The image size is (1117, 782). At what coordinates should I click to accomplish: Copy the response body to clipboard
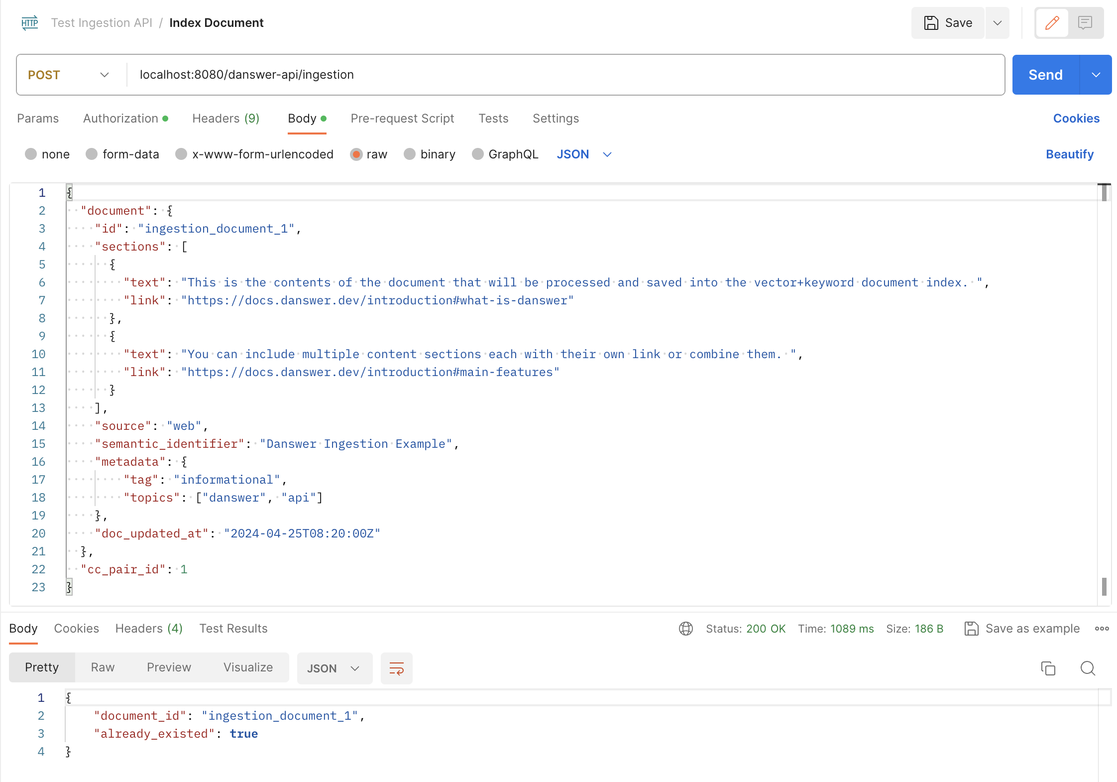tap(1048, 668)
